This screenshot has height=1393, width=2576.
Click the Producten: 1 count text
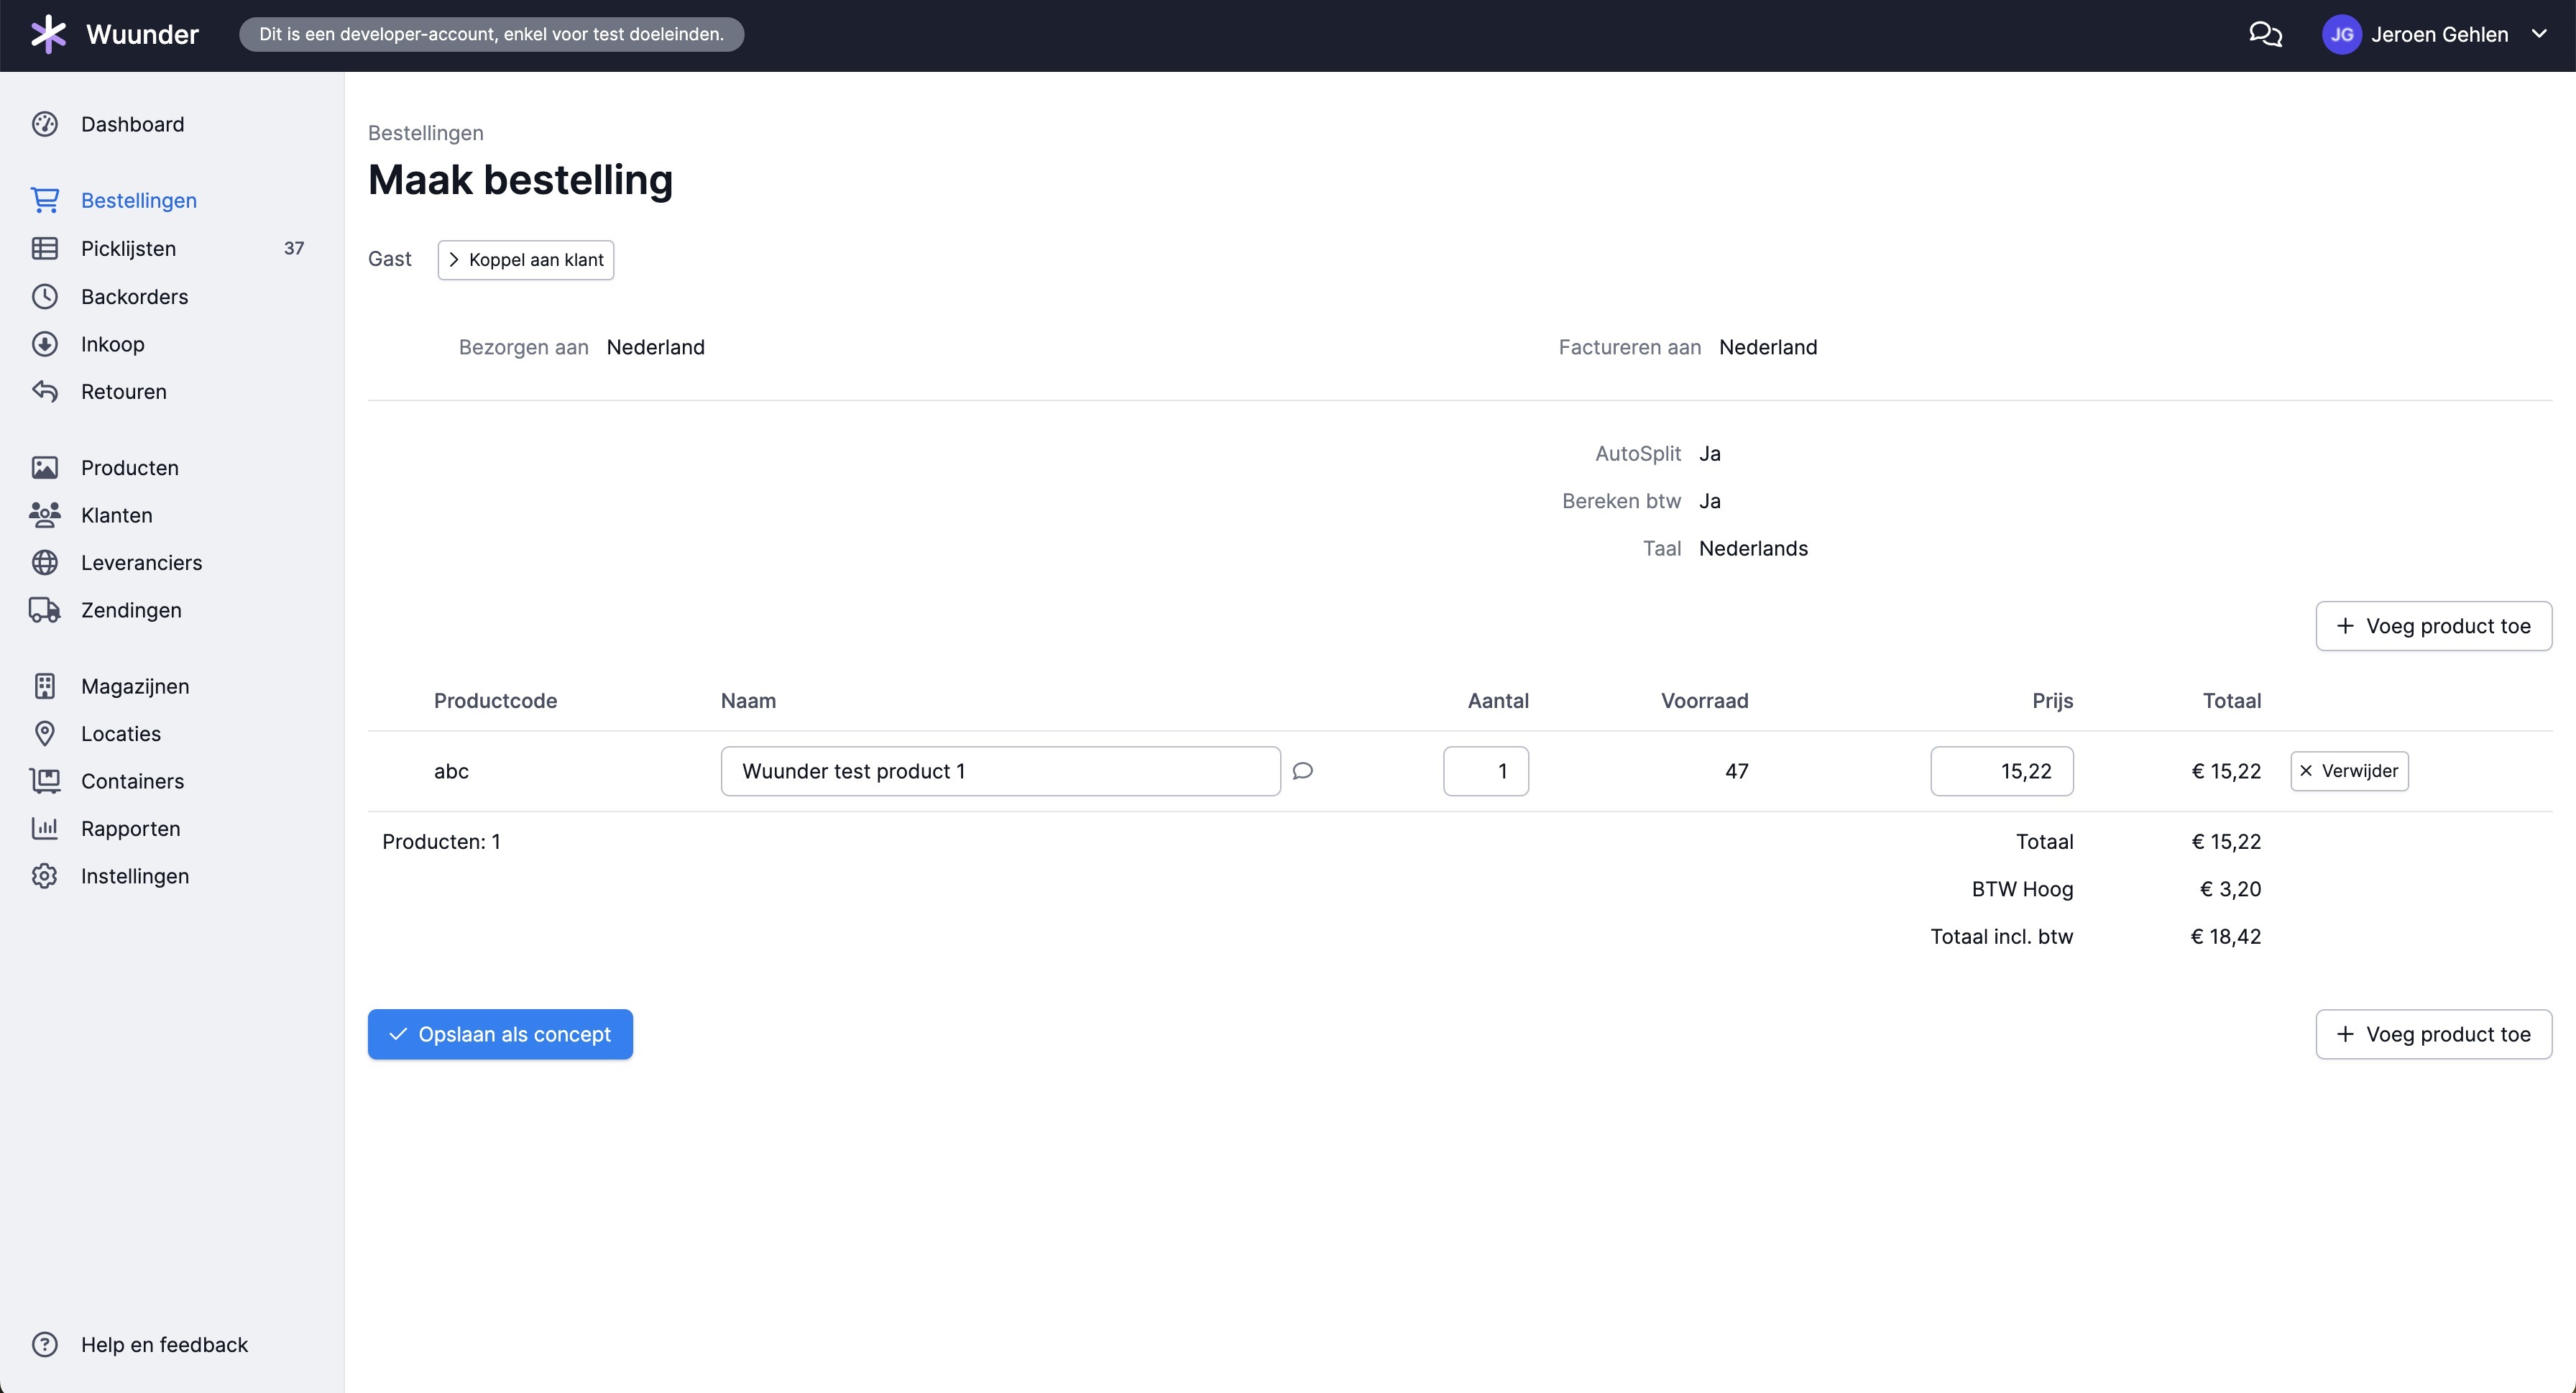(441, 842)
